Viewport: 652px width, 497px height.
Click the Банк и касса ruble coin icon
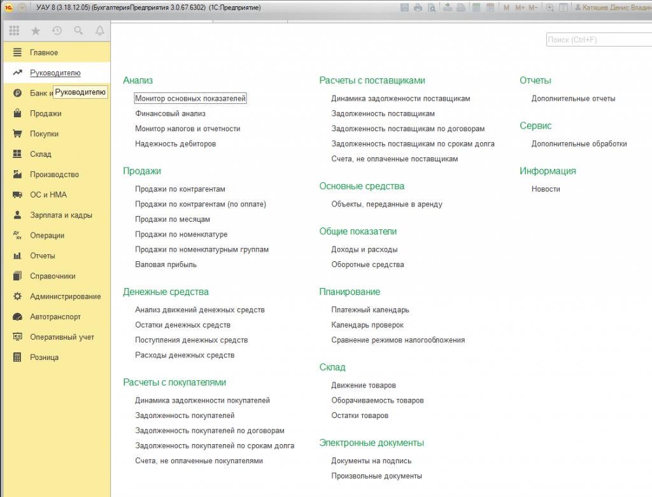[17, 93]
